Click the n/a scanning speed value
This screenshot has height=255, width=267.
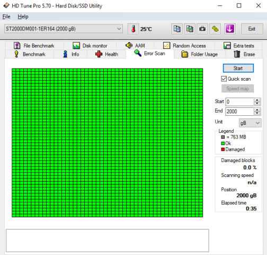tap(252, 182)
